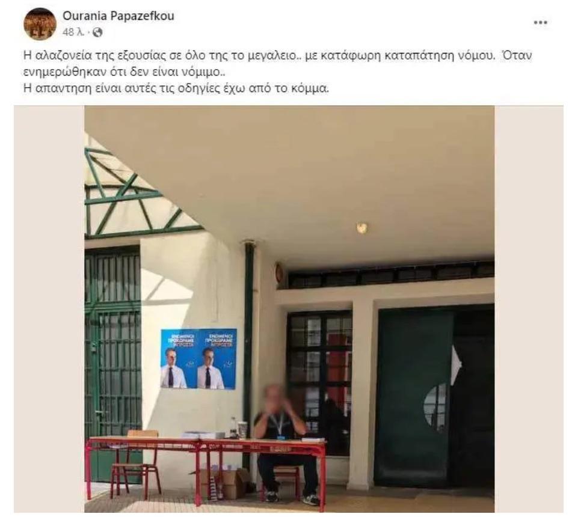Click the "48 λ." post timestamp
The height and width of the screenshot is (517, 572).
click(73, 32)
